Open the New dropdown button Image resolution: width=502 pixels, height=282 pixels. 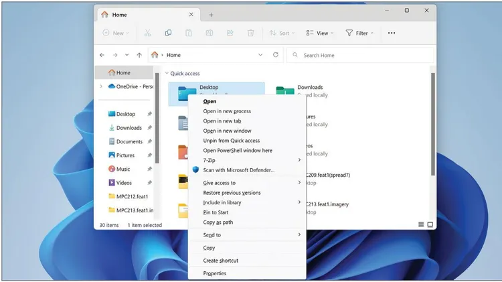pyautogui.click(x=116, y=33)
